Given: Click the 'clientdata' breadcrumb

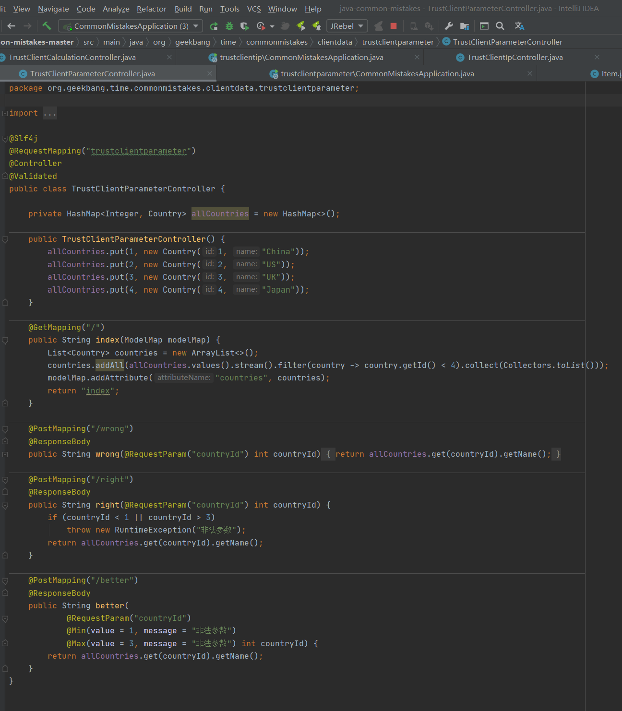Looking at the screenshot, I should [x=335, y=42].
